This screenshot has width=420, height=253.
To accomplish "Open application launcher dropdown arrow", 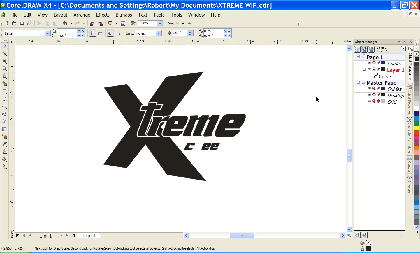I will tap(117, 23).
